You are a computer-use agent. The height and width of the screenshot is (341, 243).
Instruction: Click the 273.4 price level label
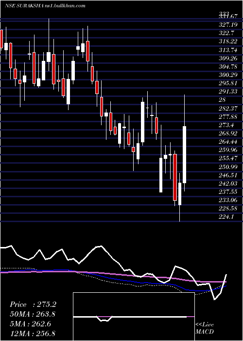coord(227,125)
